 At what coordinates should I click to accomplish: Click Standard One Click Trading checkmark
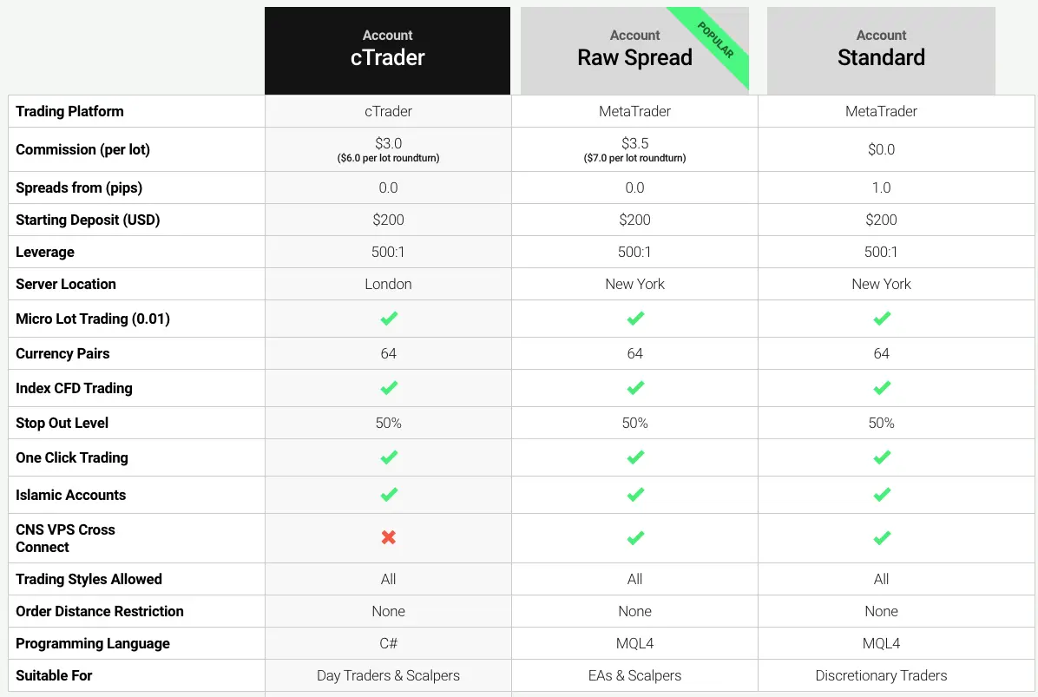coord(881,457)
